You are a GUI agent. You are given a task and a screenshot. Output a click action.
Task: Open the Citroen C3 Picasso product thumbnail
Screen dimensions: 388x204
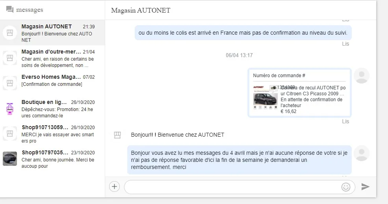pyautogui.click(x=265, y=97)
